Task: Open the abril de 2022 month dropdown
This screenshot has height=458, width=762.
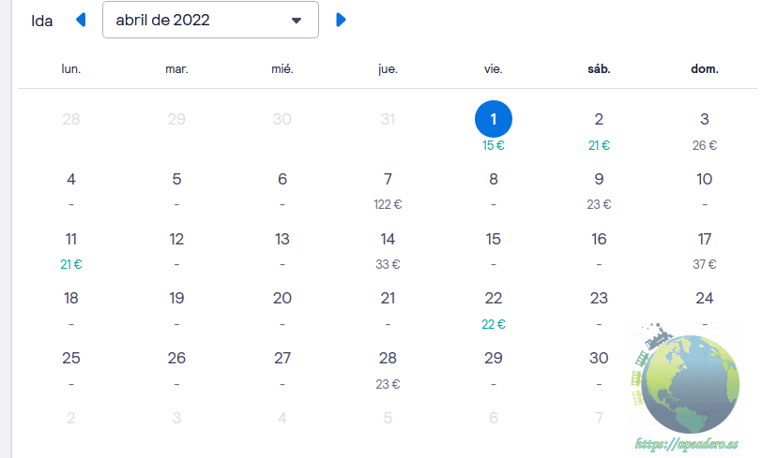Action: click(x=210, y=20)
